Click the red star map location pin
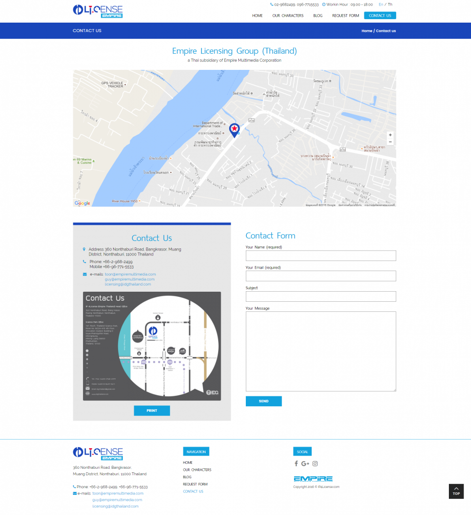The image size is (471, 515). [234, 129]
